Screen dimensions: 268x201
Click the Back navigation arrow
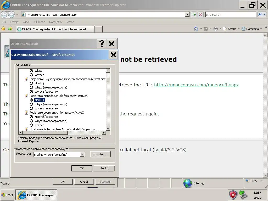point(4,15)
